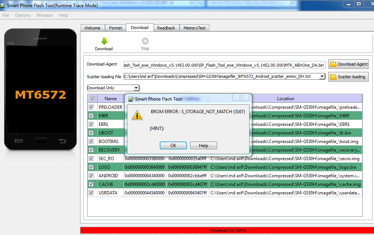Switch to the Readback tab
The width and height of the screenshot is (374, 235).
[166, 28]
